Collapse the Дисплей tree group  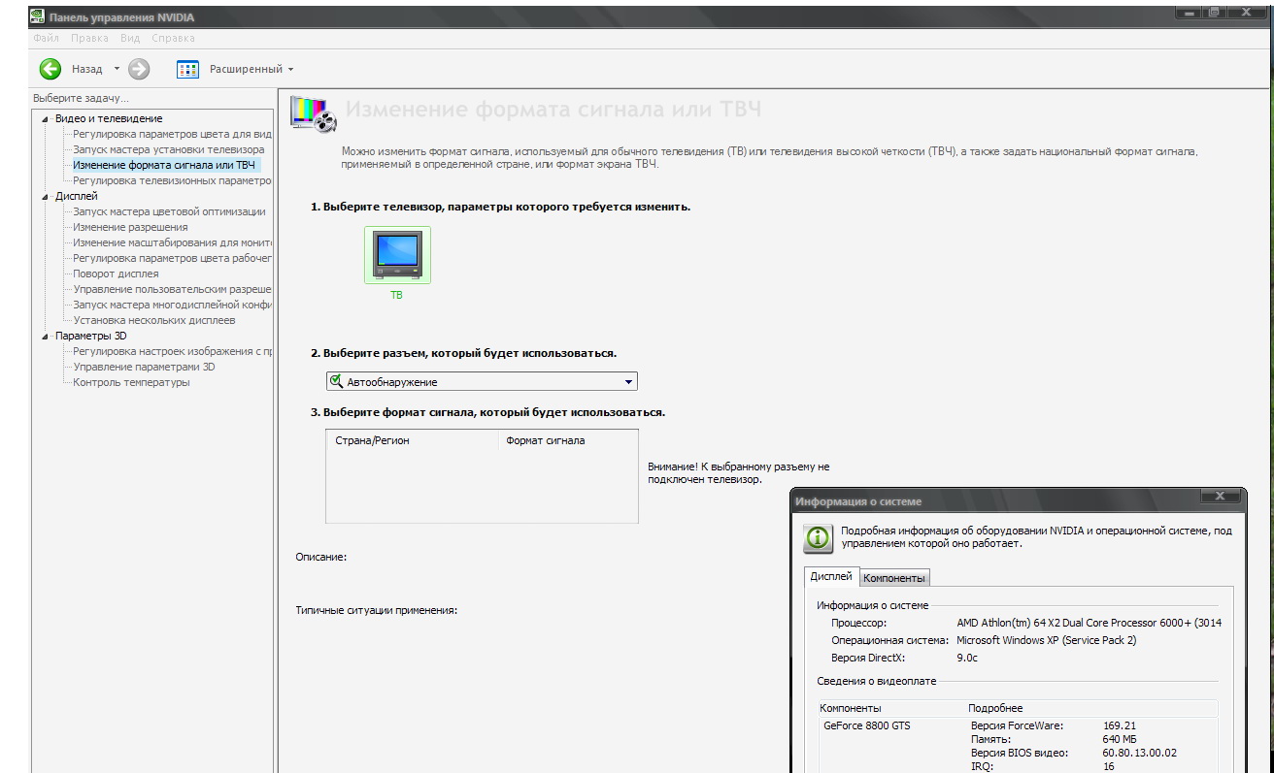pyautogui.click(x=45, y=196)
